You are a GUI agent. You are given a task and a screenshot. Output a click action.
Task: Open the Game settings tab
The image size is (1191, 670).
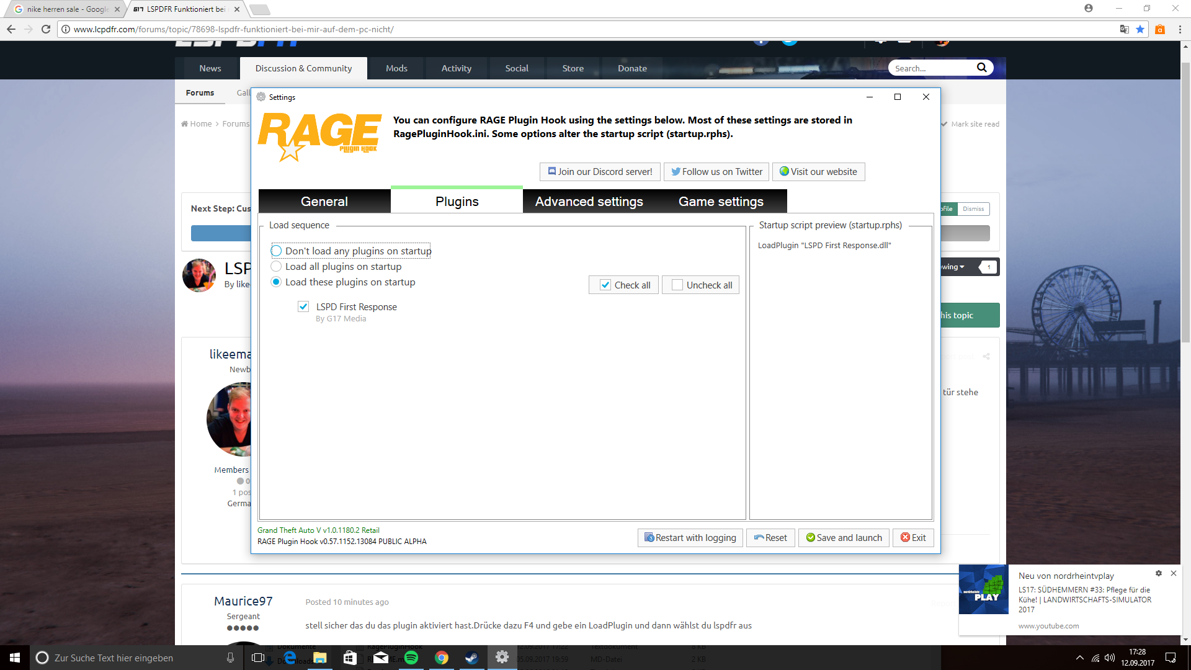(x=721, y=202)
